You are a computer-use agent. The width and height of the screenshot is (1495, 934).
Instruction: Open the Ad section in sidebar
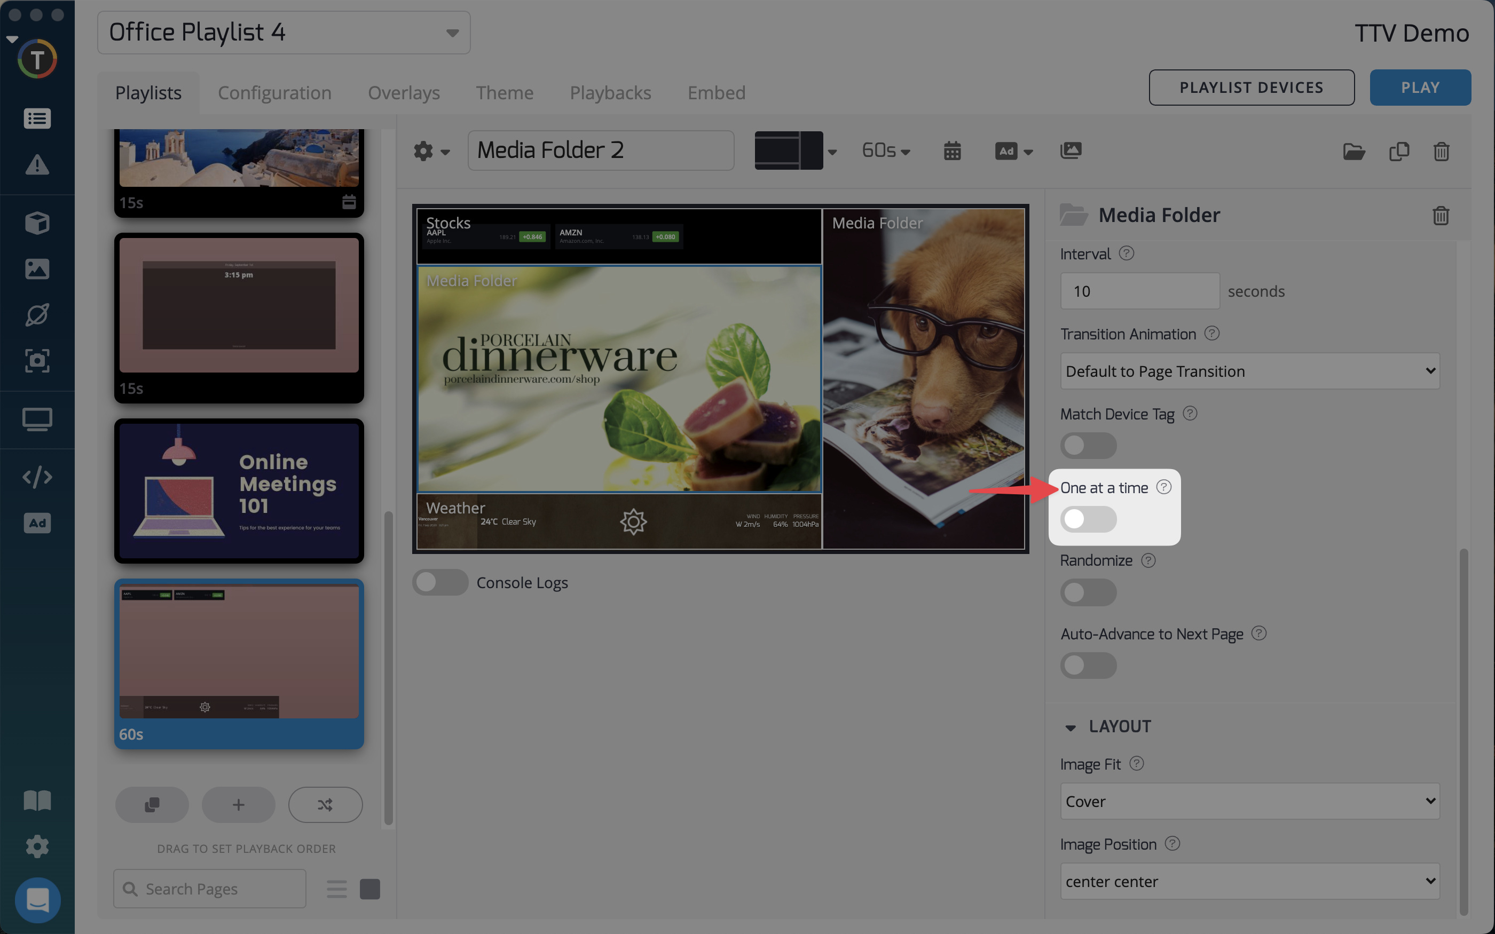coord(37,523)
